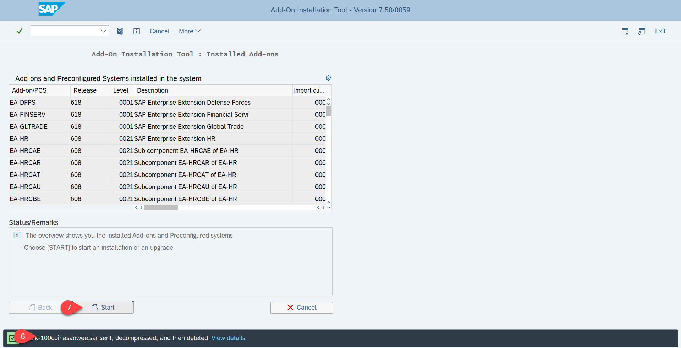Click the generate shortcut window icon
The width and height of the screenshot is (681, 348).
click(x=642, y=31)
